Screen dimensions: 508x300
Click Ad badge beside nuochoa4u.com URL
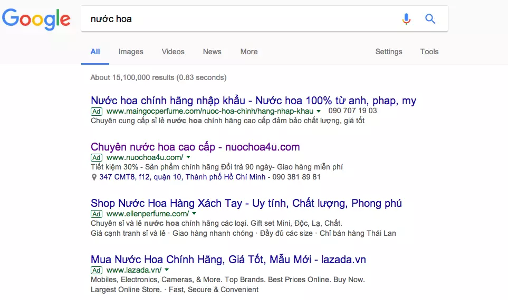[x=97, y=158]
